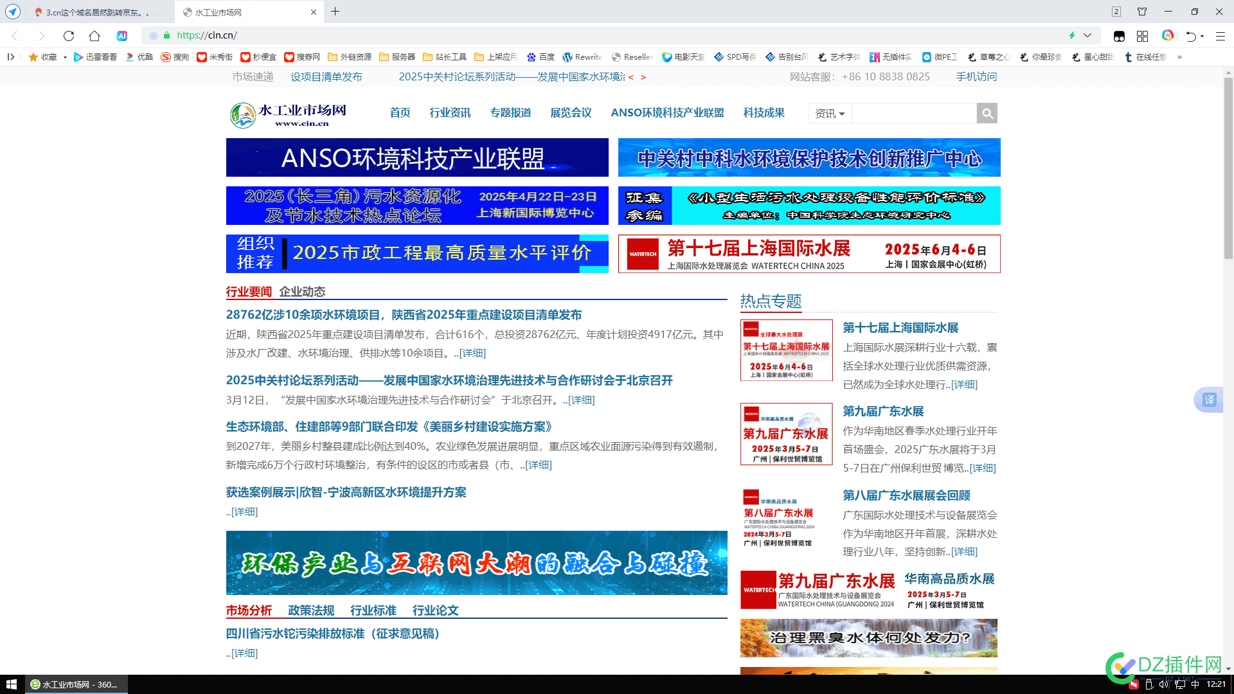Click the magnifier search button

(987, 113)
